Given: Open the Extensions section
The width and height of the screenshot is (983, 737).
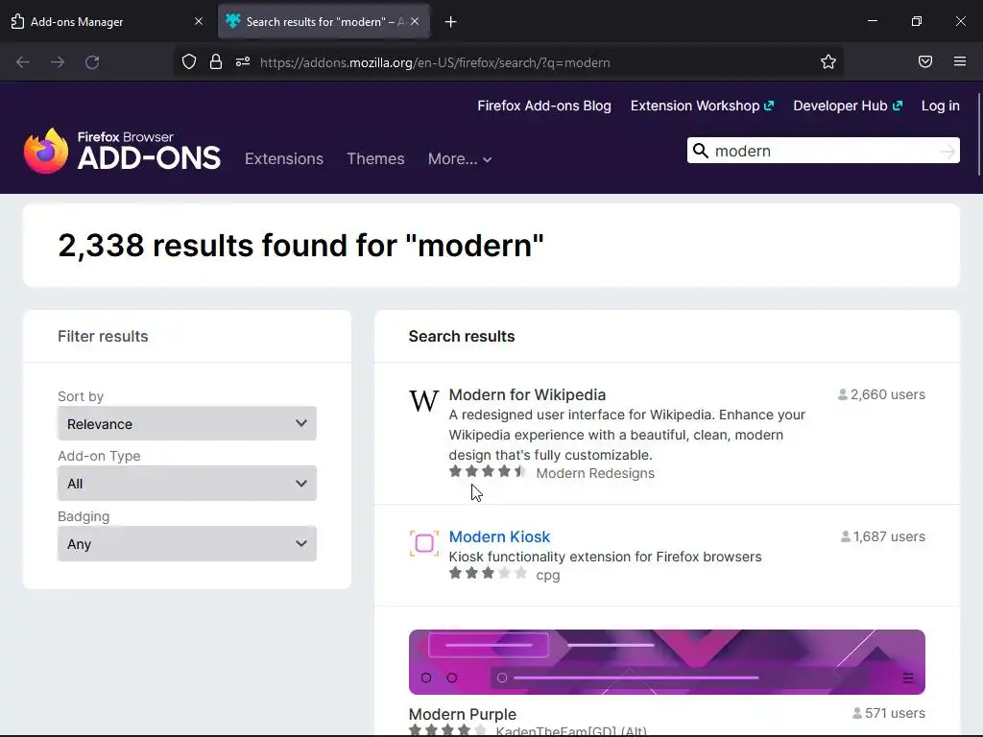Looking at the screenshot, I should (284, 158).
